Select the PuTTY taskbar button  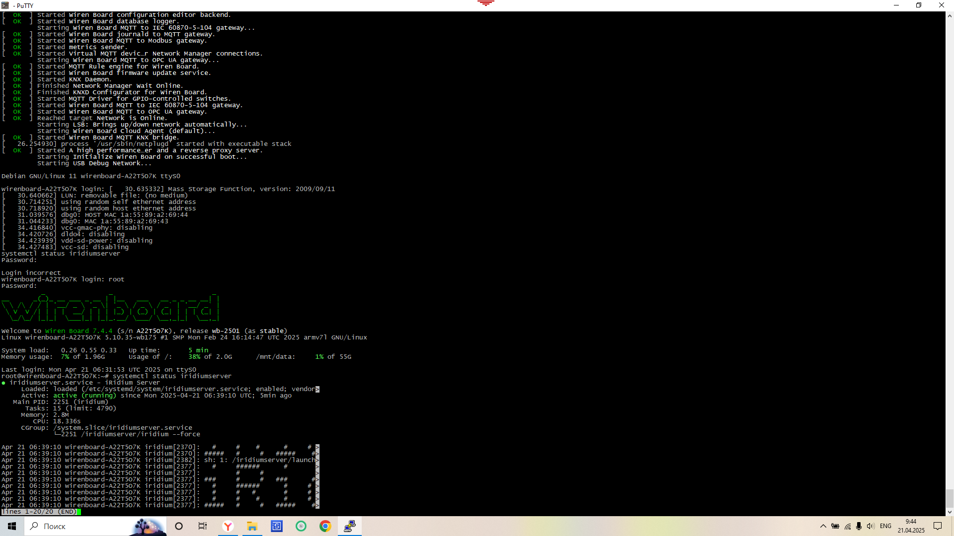(x=350, y=526)
